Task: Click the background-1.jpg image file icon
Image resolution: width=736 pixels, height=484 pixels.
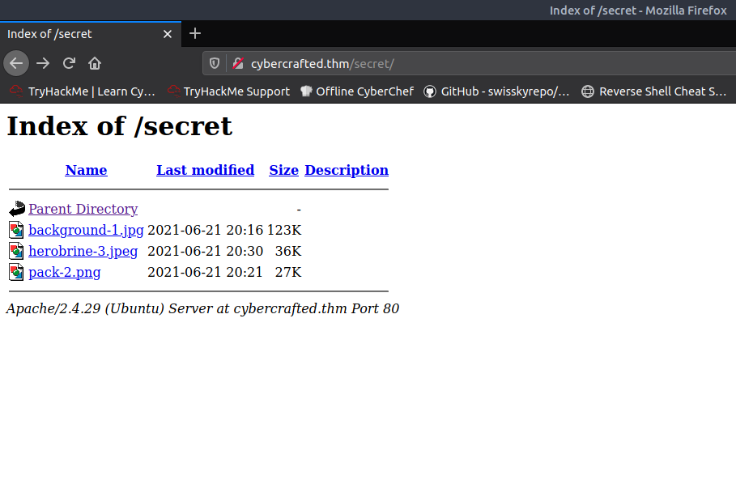Action: [x=17, y=230]
